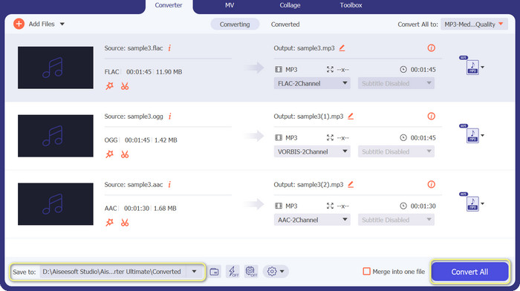Click the 00:01:30 output duration

tap(423, 206)
